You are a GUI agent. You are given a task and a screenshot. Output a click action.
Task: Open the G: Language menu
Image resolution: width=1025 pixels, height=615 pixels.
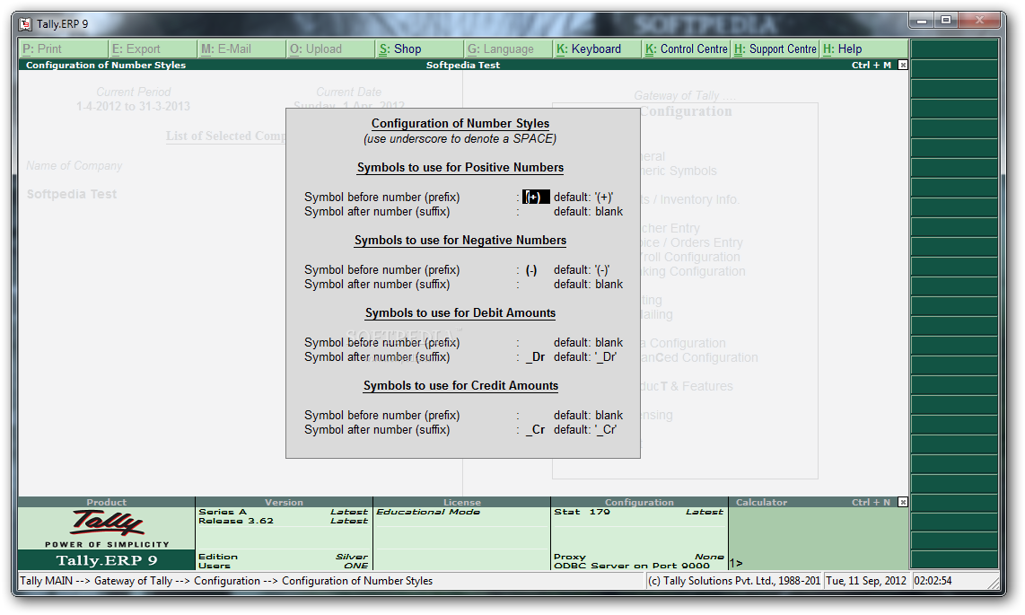(x=509, y=49)
